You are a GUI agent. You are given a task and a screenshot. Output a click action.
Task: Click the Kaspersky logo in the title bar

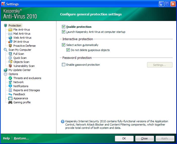[3, 4]
